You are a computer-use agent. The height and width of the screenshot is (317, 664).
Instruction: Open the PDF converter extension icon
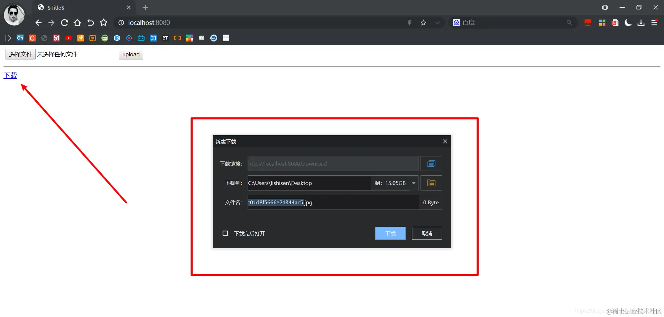(615, 23)
